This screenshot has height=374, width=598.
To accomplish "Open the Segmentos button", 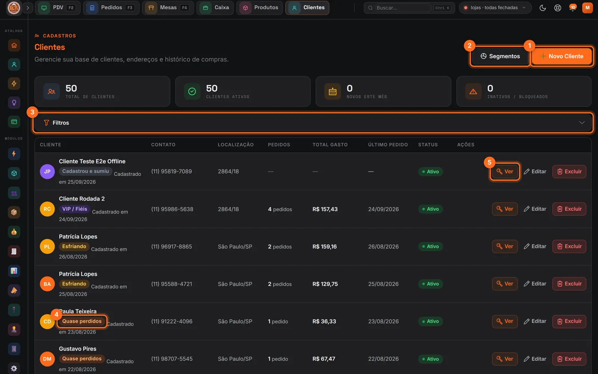I will [x=500, y=56].
